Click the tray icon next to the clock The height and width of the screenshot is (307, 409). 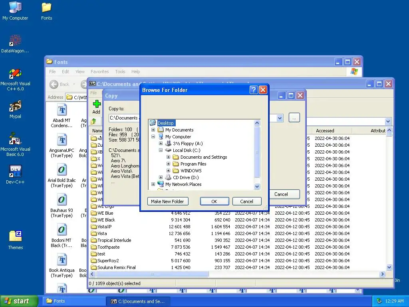[x=379, y=301]
